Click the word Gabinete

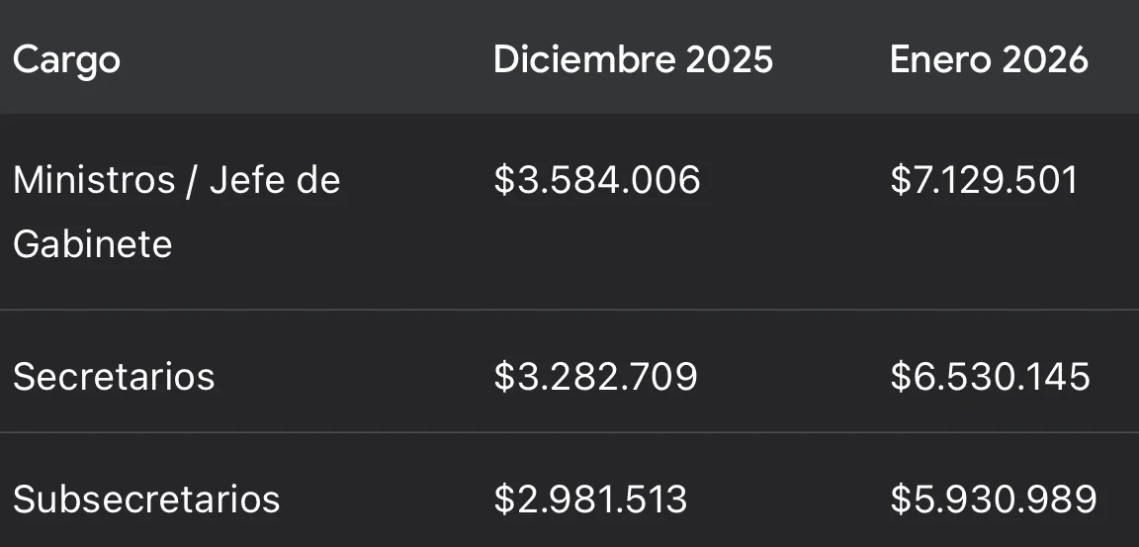coord(93,243)
